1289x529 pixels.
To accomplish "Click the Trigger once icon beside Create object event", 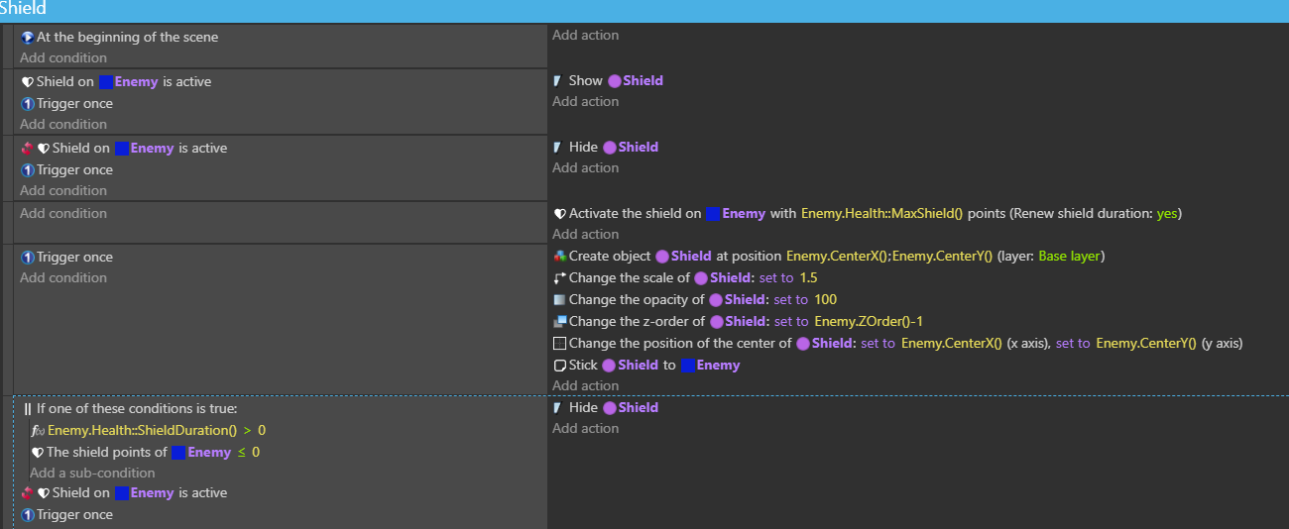I will [28, 257].
